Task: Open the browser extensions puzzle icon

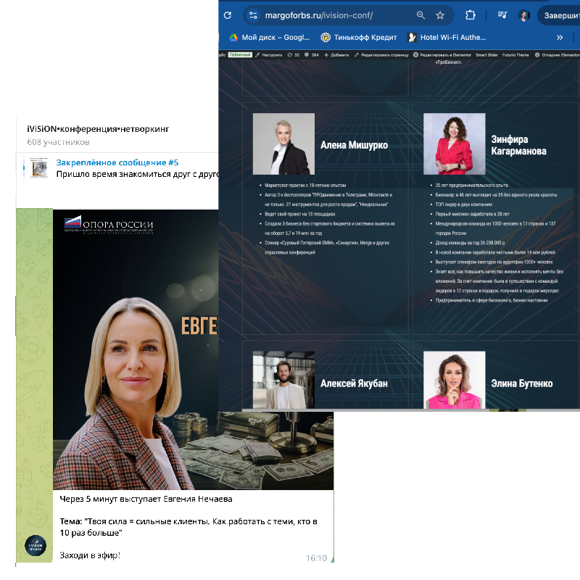Action: (470, 15)
